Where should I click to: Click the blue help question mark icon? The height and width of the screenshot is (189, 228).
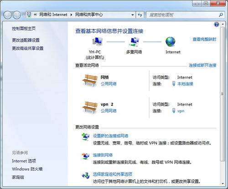(217, 25)
